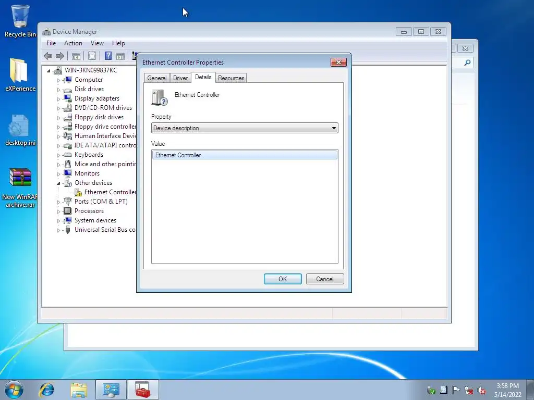Select the WIN-3KN099837KC computer name
The image size is (534, 400).
click(91, 70)
